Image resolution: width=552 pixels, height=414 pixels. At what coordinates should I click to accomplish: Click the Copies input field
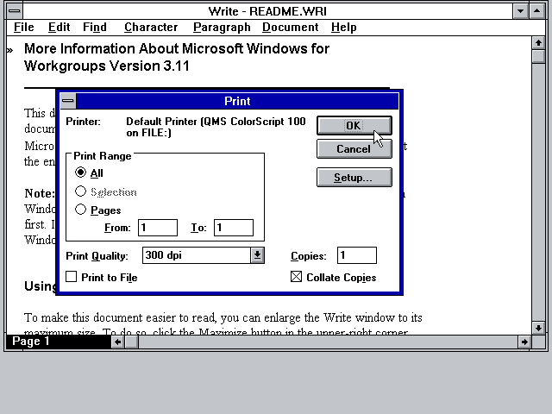click(x=357, y=255)
